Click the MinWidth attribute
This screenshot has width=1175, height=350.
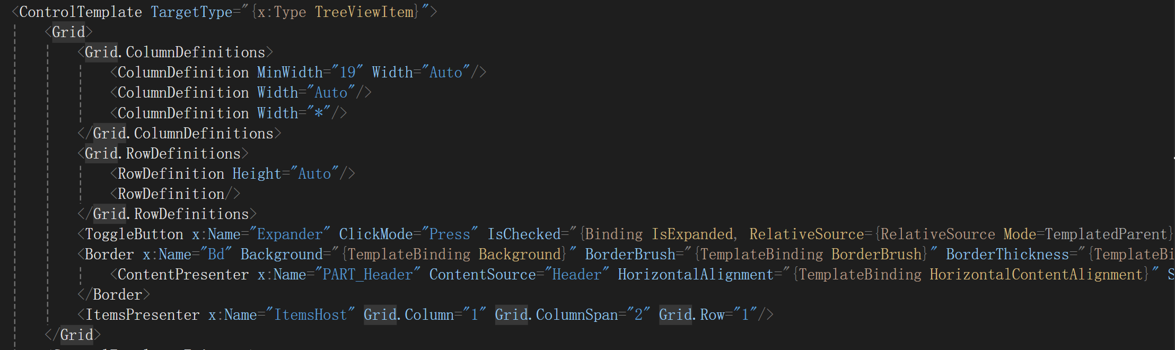click(x=290, y=73)
